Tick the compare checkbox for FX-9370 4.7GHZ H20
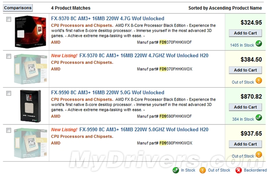 [9, 56]
